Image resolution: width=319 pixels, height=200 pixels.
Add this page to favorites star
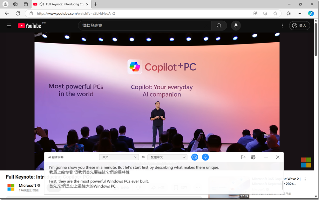275,13
